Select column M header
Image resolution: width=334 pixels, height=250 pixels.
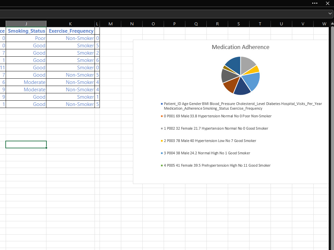coord(110,24)
